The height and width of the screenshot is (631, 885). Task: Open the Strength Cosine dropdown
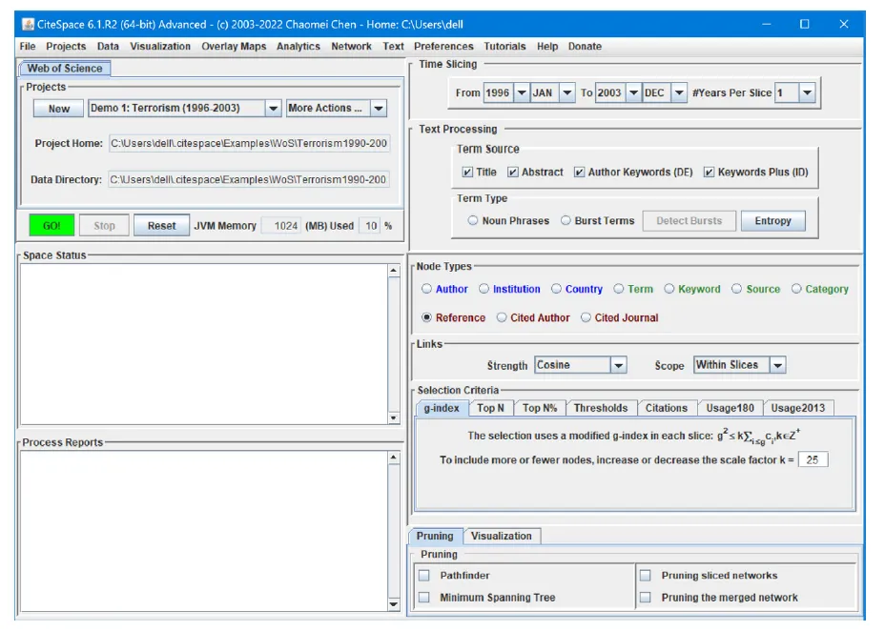tap(619, 365)
